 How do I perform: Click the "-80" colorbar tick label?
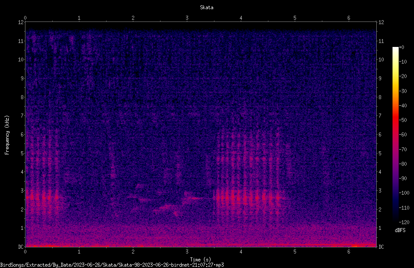pos(403,164)
